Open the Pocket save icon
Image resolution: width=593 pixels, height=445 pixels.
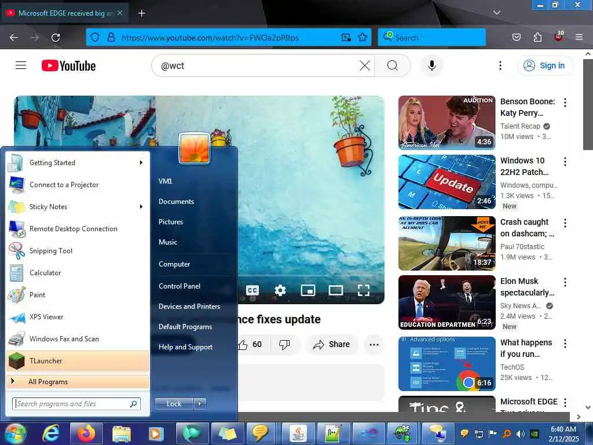516,37
